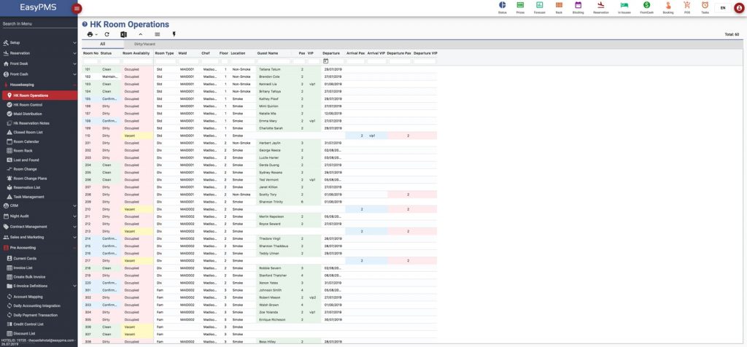Image resolution: width=747 pixels, height=347 pixels.
Task: Open the POS cart icon
Action: pyautogui.click(x=687, y=5)
